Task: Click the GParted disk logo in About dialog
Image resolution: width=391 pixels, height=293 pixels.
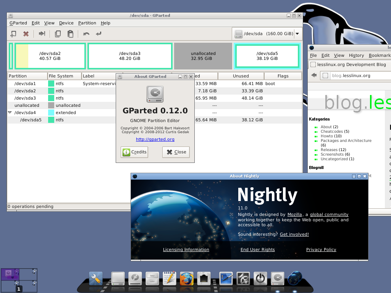Action: pyautogui.click(x=155, y=94)
